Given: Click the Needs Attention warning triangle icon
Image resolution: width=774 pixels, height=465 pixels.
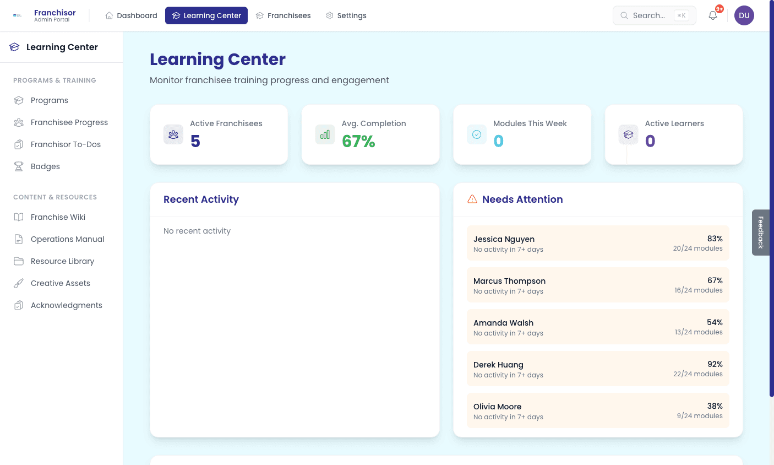Looking at the screenshot, I should [472, 199].
